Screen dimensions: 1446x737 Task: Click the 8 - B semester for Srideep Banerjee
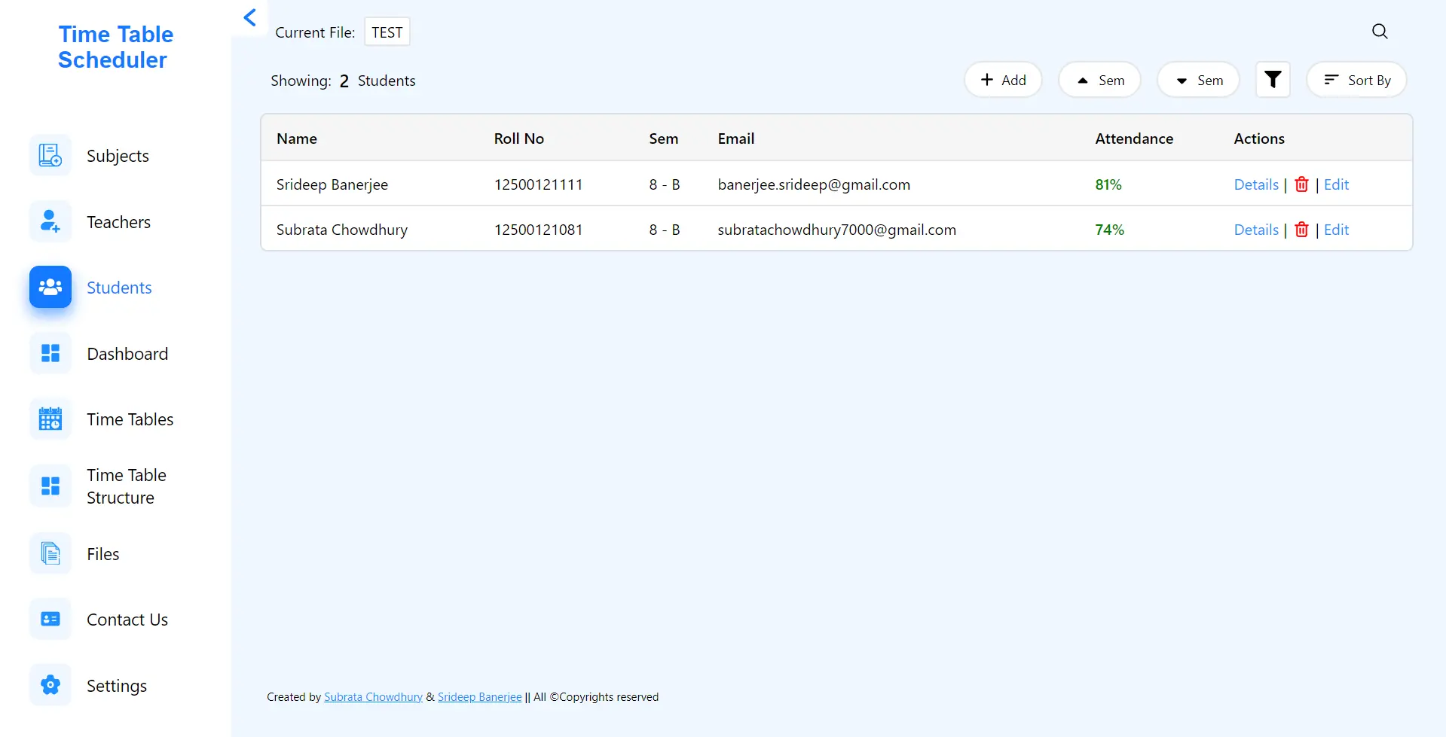664,184
